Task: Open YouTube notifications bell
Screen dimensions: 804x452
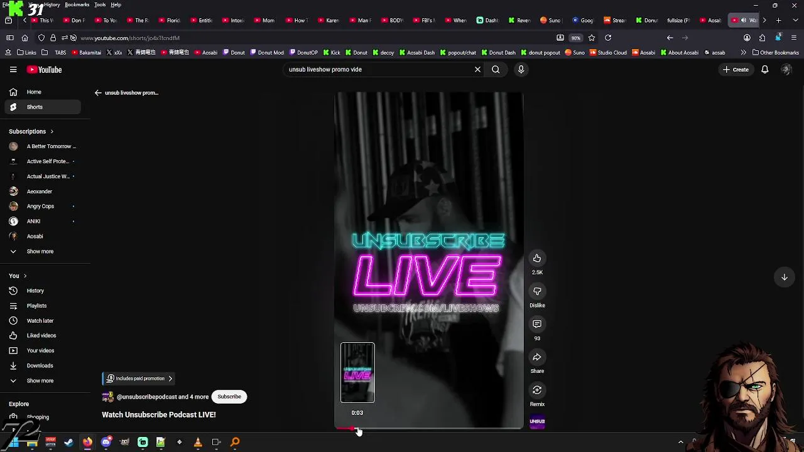Action: click(765, 70)
